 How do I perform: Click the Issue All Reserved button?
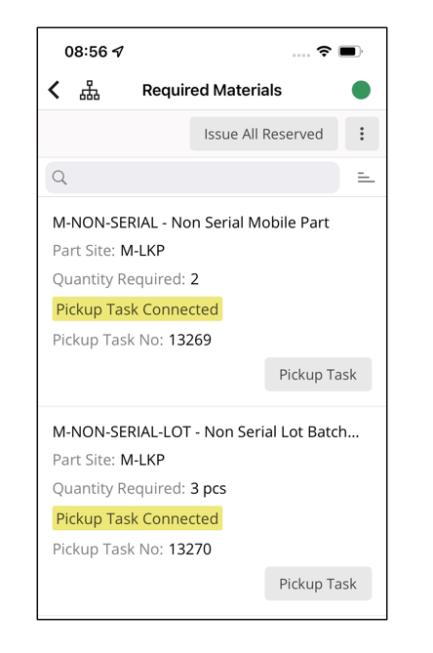(263, 134)
